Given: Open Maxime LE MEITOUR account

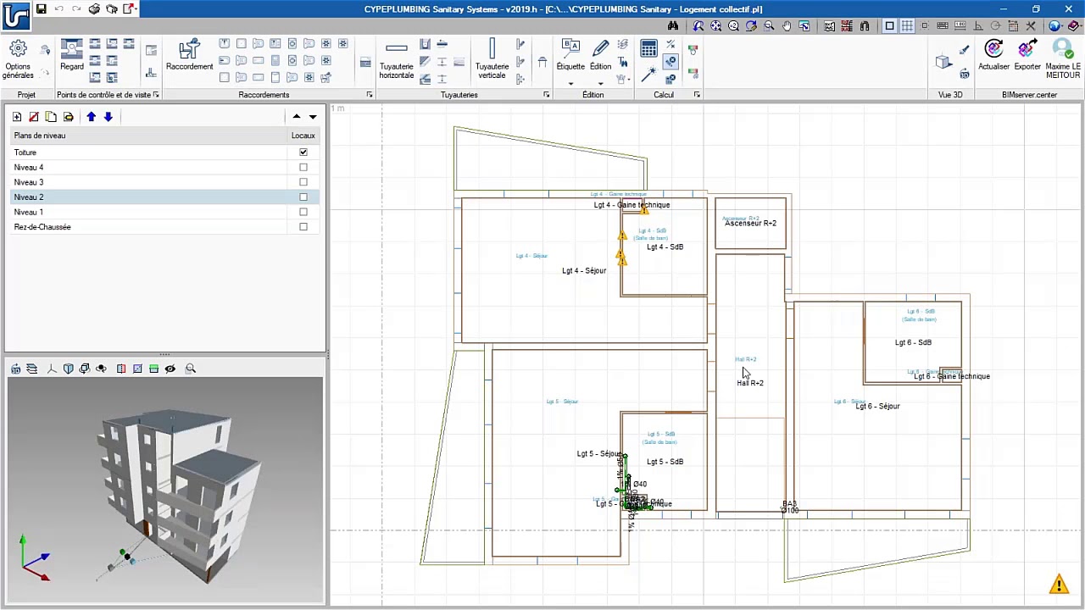Looking at the screenshot, I should point(1063,59).
